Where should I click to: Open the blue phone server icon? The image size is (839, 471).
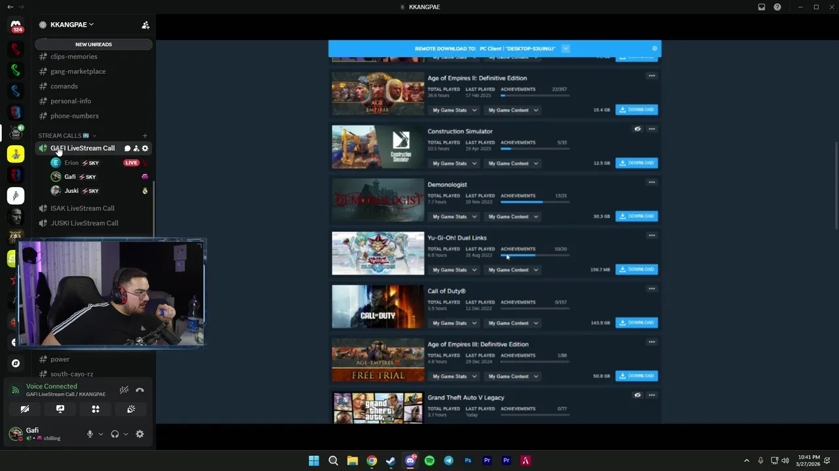coord(16,91)
